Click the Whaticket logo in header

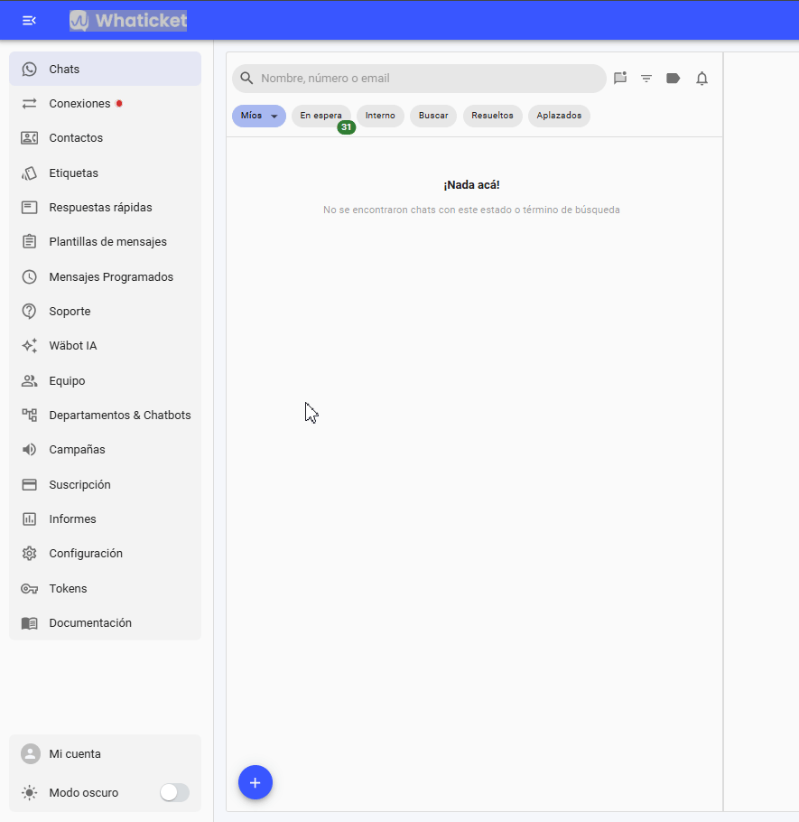pos(128,21)
